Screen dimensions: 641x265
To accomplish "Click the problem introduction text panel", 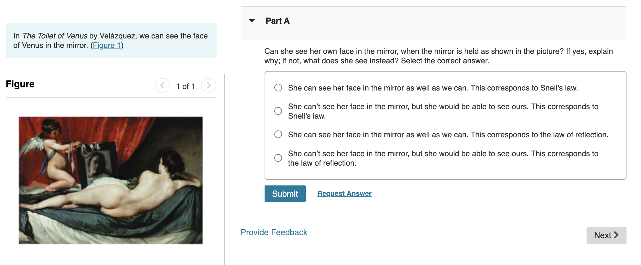I will tap(111, 41).
